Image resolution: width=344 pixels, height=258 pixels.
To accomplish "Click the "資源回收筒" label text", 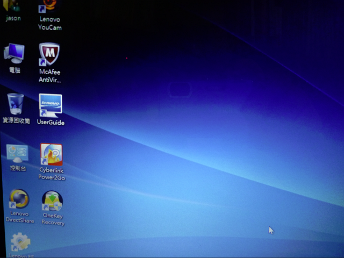I will coord(16,120).
